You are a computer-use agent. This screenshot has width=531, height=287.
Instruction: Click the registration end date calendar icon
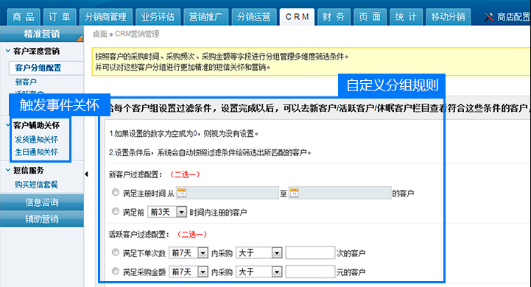(295, 193)
